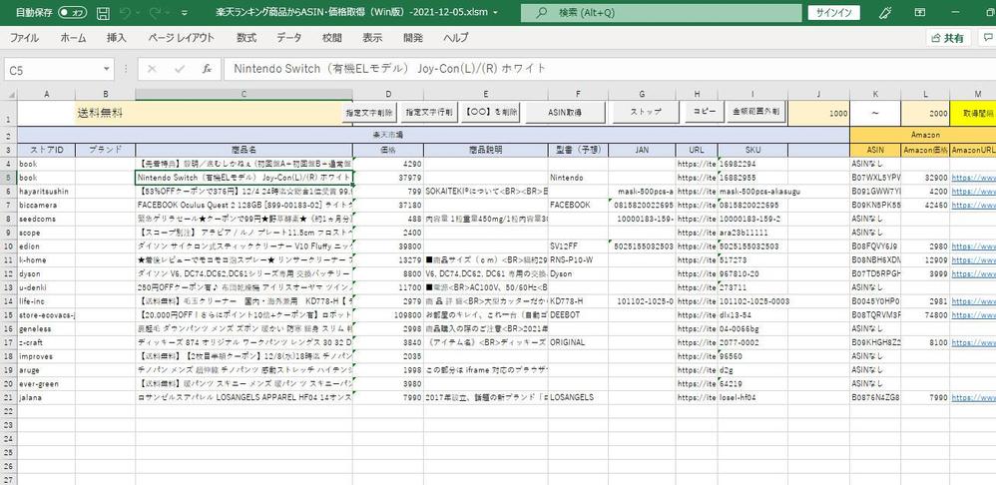Viewport: 996px width, 485px height.
Task: Click the SV12FF model number cell
Action: (x=578, y=246)
